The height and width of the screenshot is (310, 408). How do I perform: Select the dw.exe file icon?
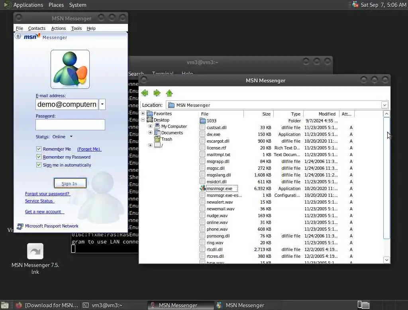pos(202,134)
